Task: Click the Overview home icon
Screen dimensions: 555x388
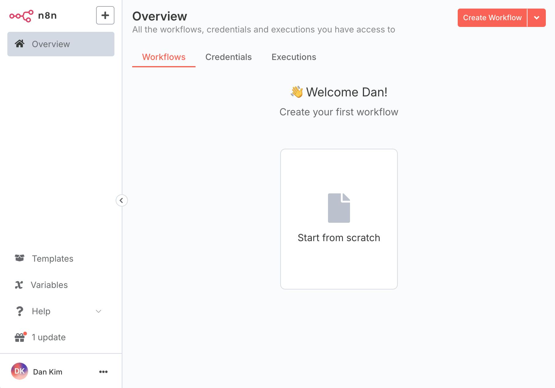Action: click(x=20, y=44)
